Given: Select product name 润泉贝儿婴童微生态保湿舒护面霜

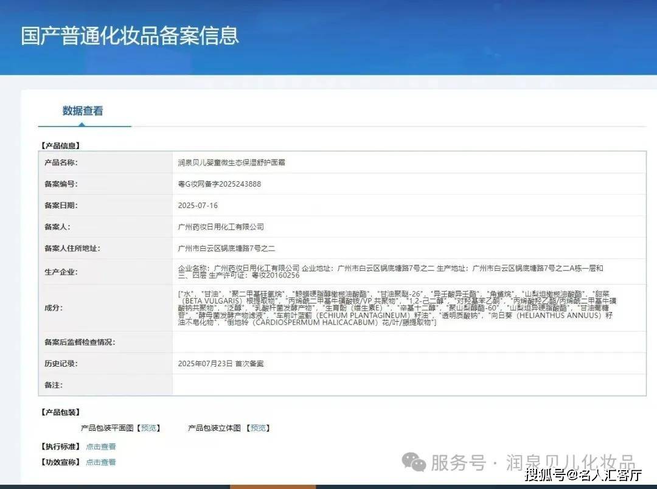Looking at the screenshot, I should (231, 162).
